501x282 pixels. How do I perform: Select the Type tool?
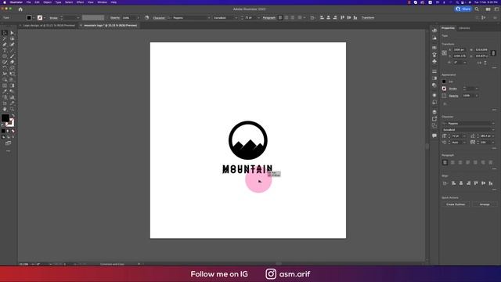coord(5,50)
